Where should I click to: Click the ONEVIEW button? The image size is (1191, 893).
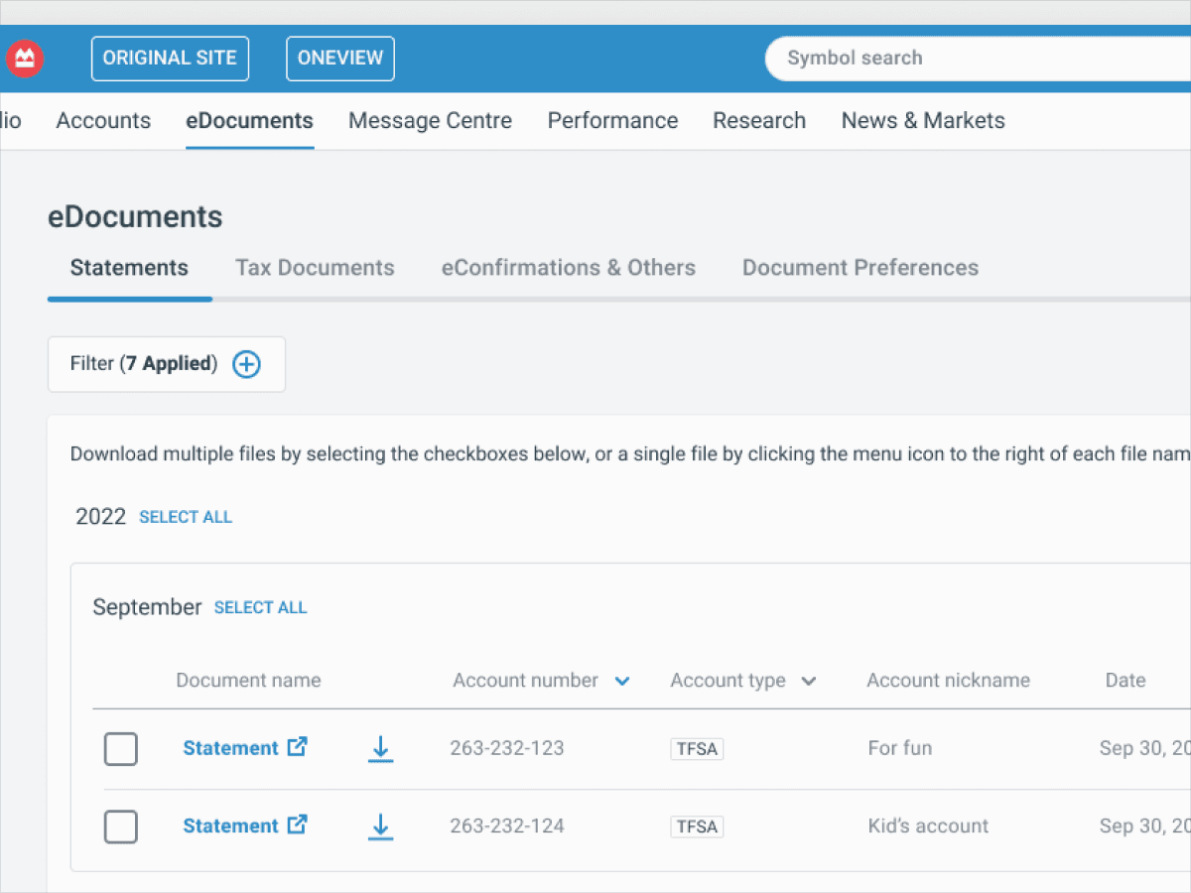(339, 59)
